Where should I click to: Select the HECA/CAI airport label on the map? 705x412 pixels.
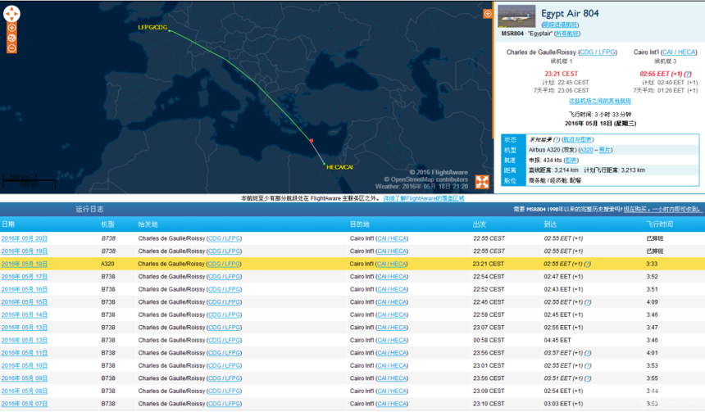[339, 167]
